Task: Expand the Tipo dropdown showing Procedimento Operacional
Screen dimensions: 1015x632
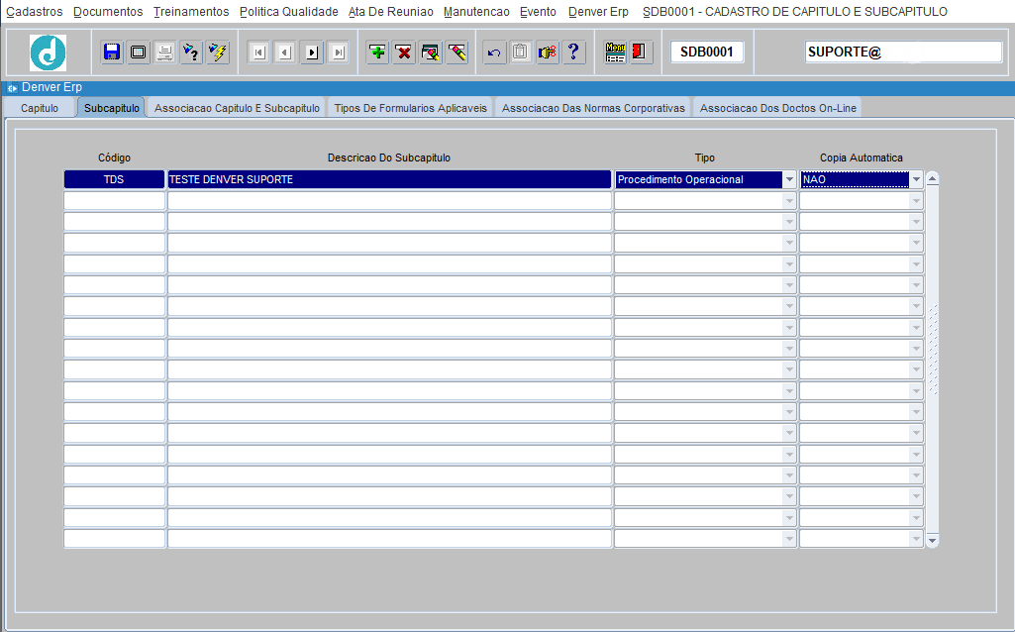Action: 789,180
